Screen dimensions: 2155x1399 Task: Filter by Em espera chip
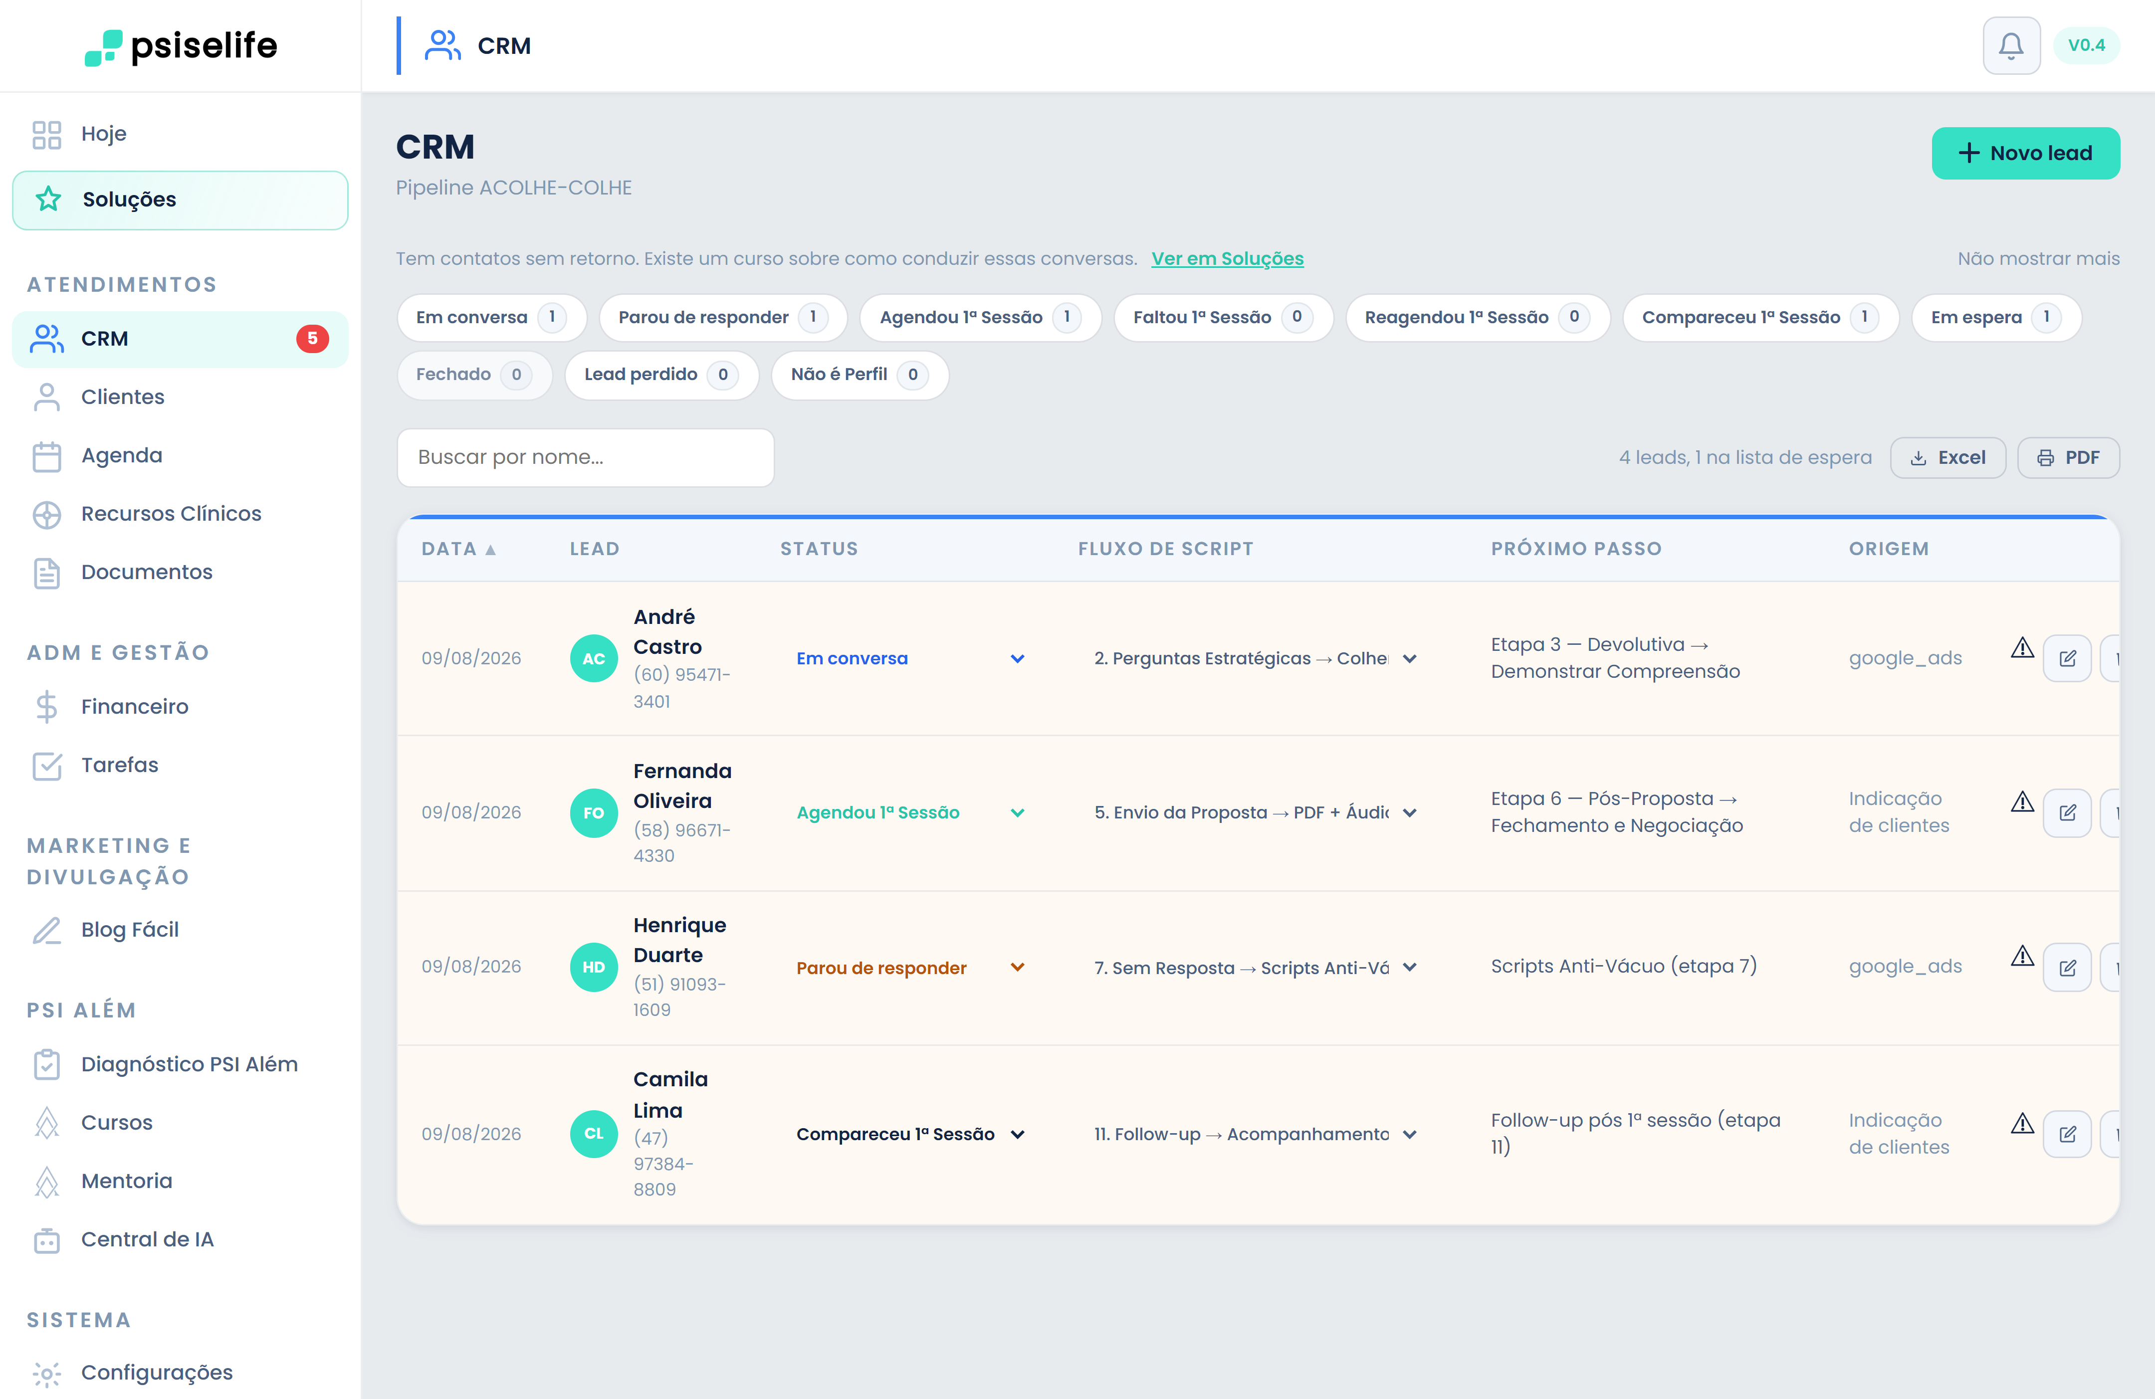[1996, 317]
